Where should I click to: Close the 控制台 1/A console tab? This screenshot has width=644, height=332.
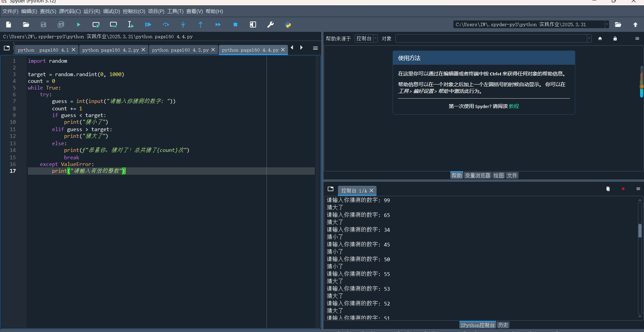pos(371,190)
